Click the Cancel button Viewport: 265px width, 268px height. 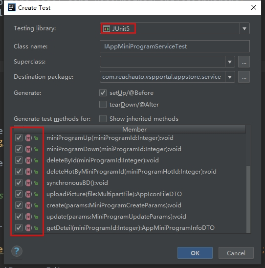click(x=236, y=253)
